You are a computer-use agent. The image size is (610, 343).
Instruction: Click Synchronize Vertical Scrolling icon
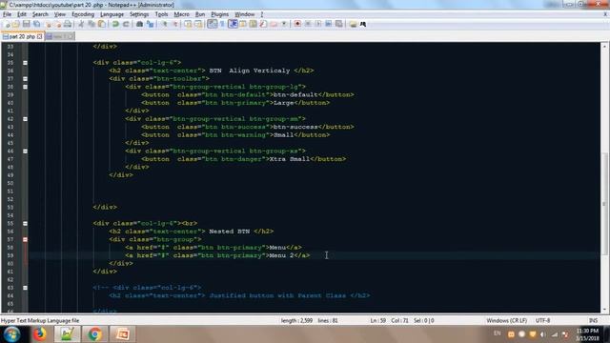189,24
